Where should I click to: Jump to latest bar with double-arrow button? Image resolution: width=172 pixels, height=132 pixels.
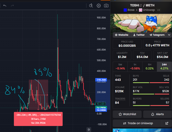(89, 129)
